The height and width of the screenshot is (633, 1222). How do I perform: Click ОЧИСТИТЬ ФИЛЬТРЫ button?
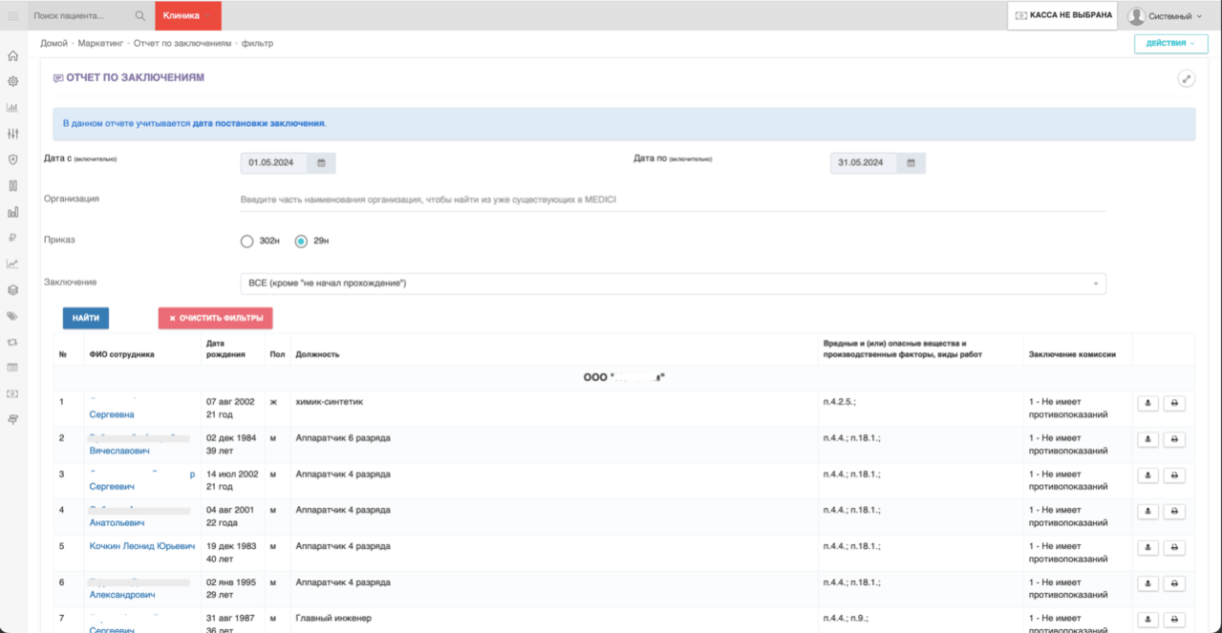coord(216,318)
